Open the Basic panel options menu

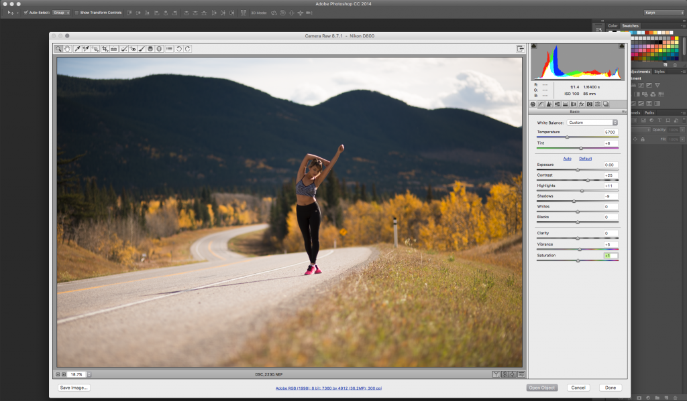tap(623, 112)
